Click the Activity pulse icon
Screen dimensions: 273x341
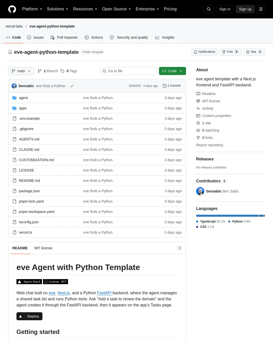click(x=198, y=108)
